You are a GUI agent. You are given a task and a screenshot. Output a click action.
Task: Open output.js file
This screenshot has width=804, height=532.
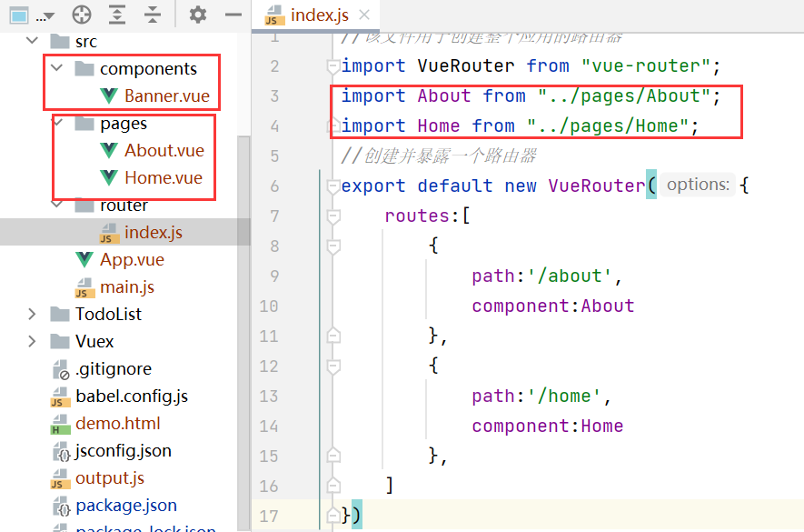coord(109,477)
